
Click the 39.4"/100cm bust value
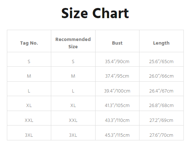(x=117, y=91)
